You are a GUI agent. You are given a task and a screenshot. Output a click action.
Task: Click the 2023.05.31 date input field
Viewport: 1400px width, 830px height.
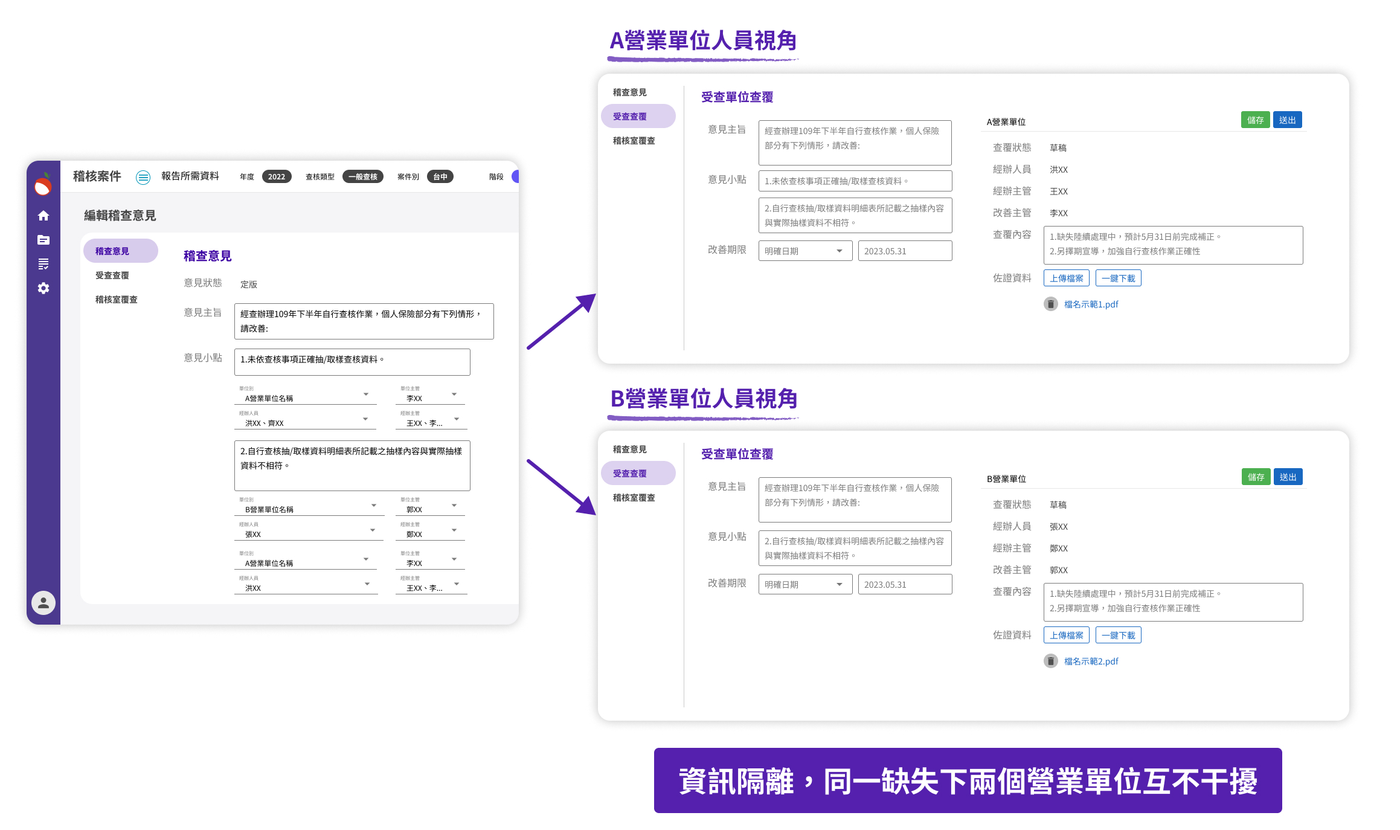tap(905, 250)
